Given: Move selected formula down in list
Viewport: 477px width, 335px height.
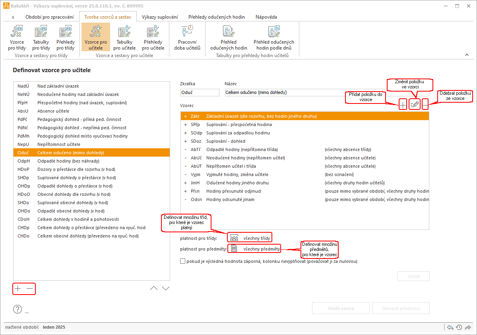Looking at the screenshot, I should tap(166, 288).
